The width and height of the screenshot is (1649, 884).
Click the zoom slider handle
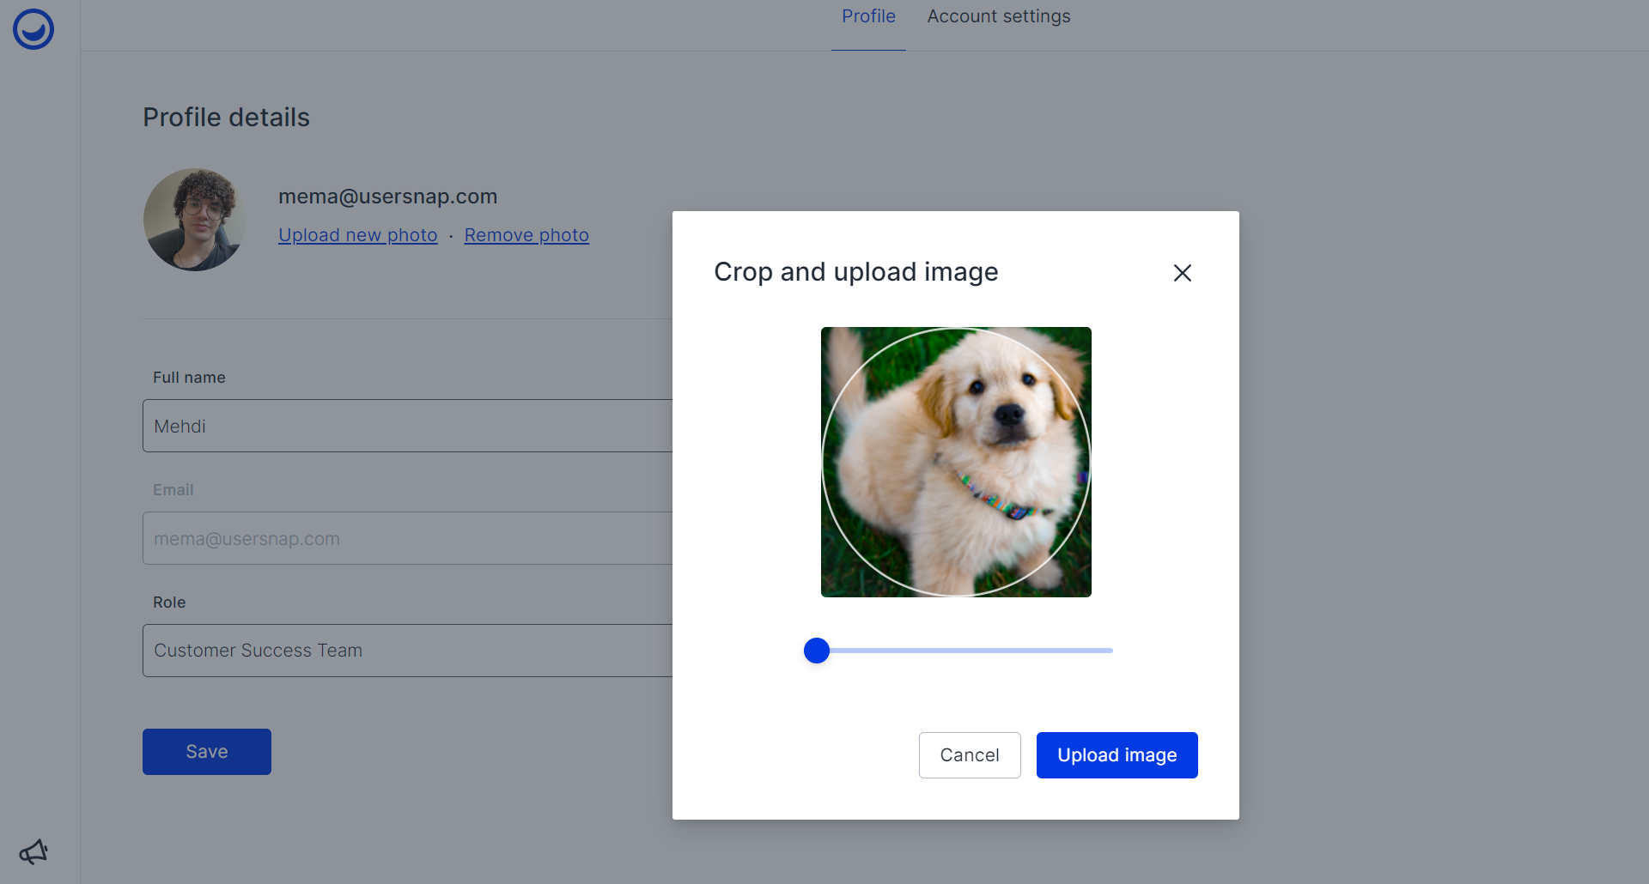point(817,651)
